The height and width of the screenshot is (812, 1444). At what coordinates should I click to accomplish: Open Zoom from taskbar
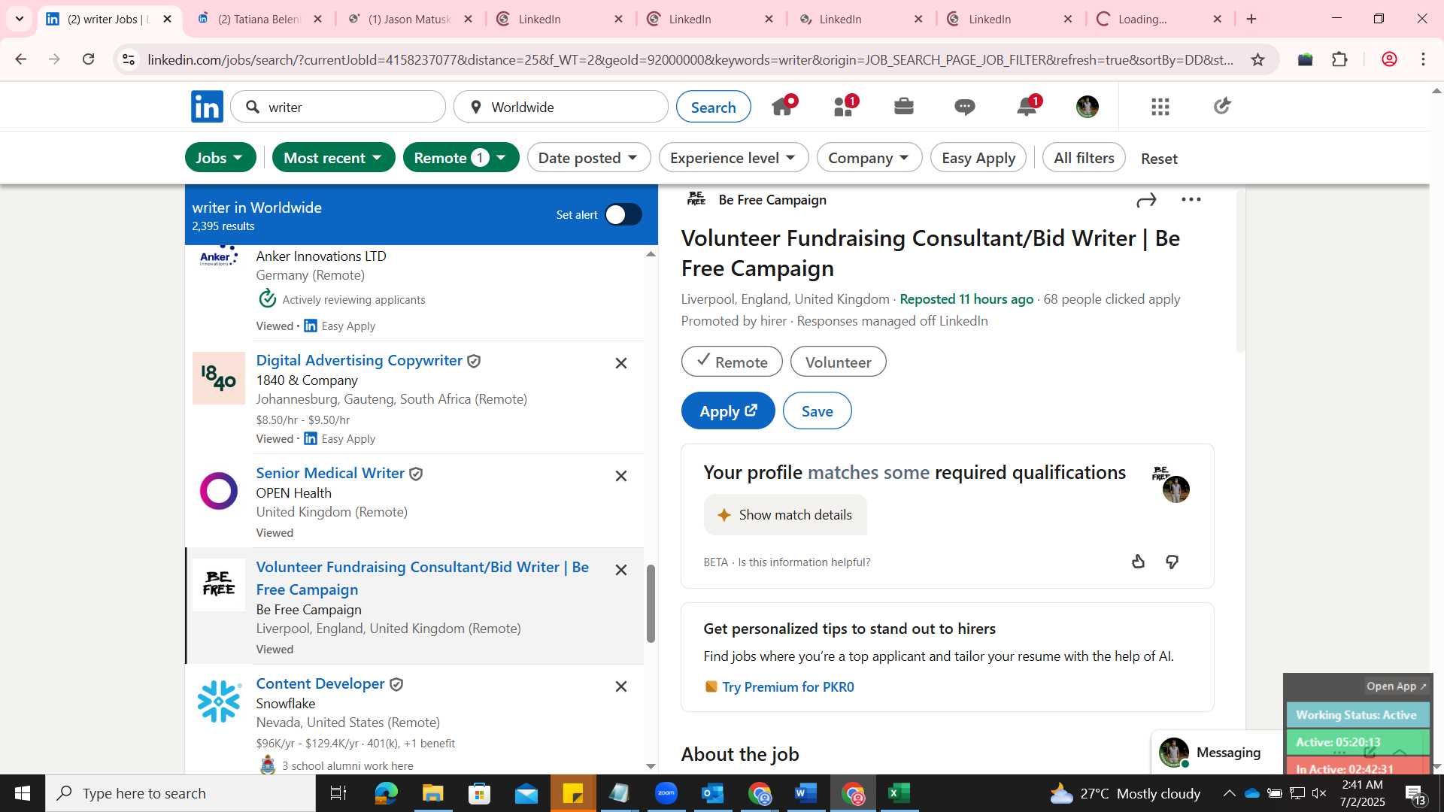[666, 793]
